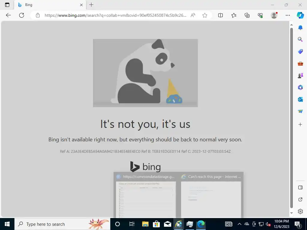Select the commondatastorage window preview
Screen dimensions: 307x230
point(146,196)
